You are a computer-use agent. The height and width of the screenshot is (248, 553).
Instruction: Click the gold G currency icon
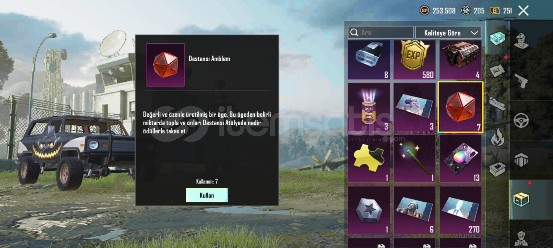pos(495,11)
